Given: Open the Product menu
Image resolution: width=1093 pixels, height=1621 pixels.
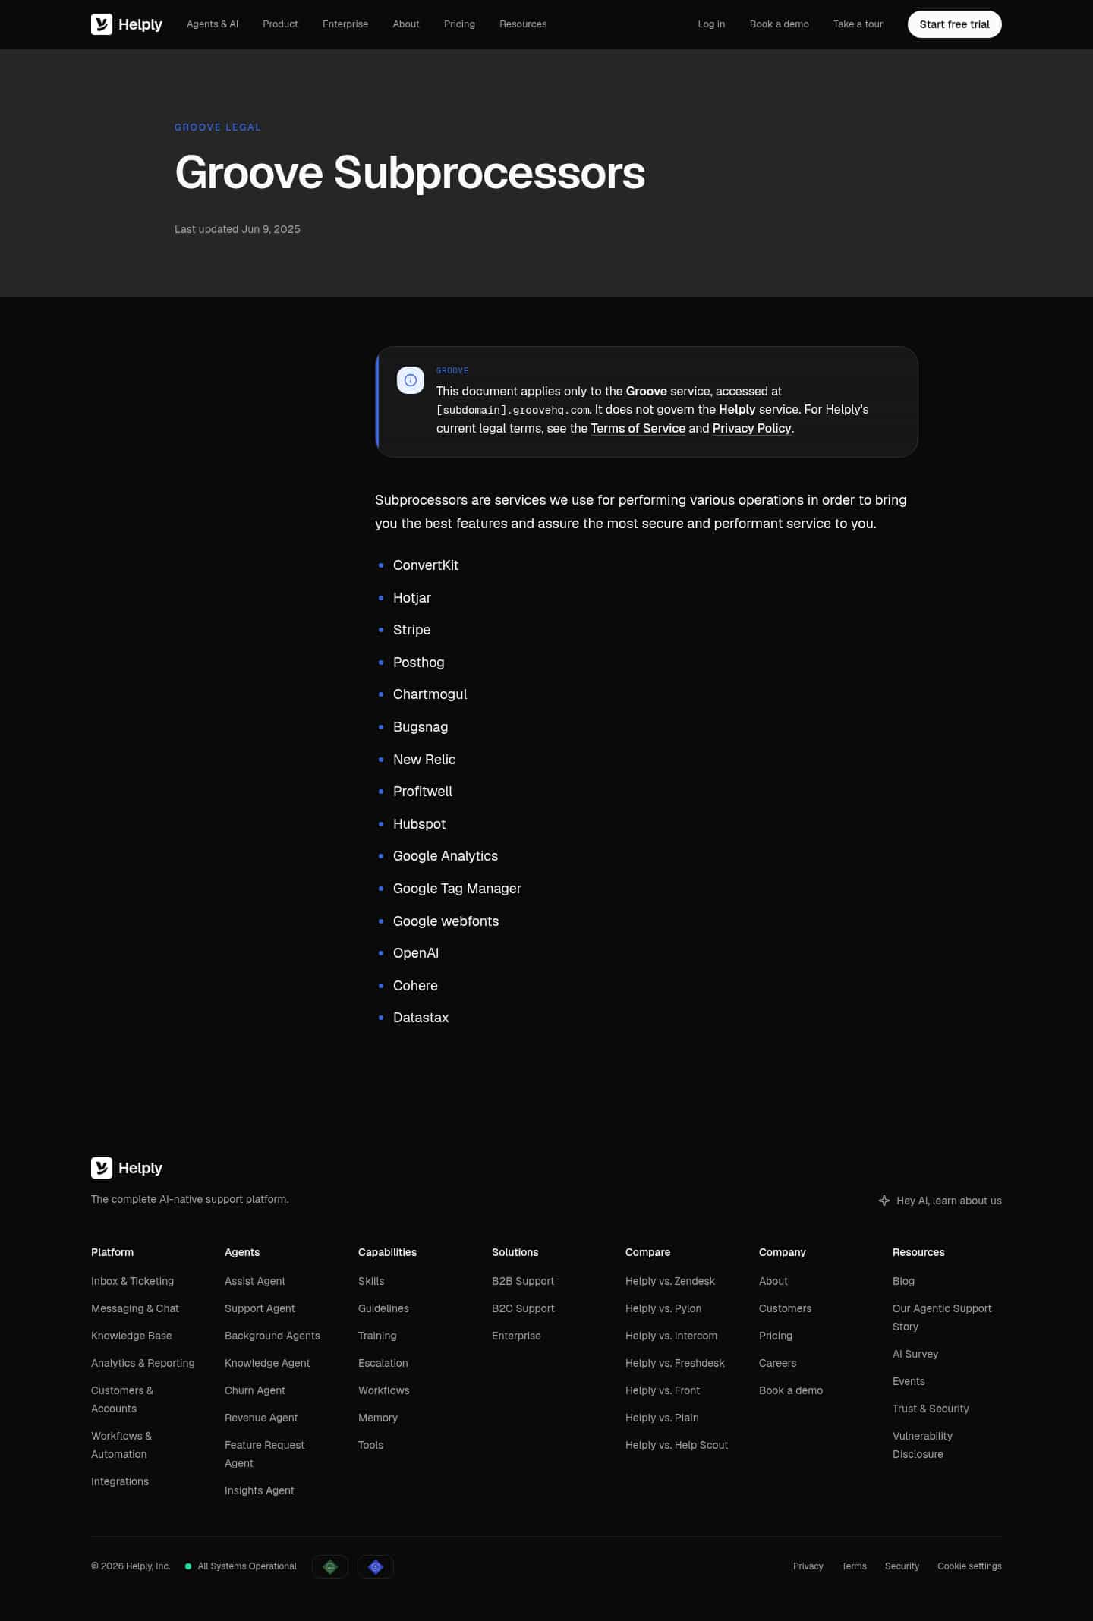Looking at the screenshot, I should [280, 24].
